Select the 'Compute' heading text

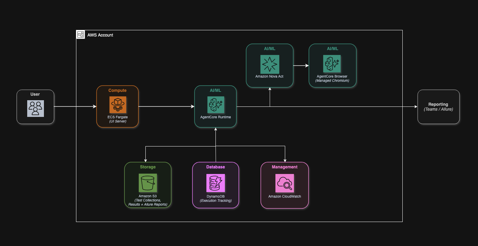117,90
